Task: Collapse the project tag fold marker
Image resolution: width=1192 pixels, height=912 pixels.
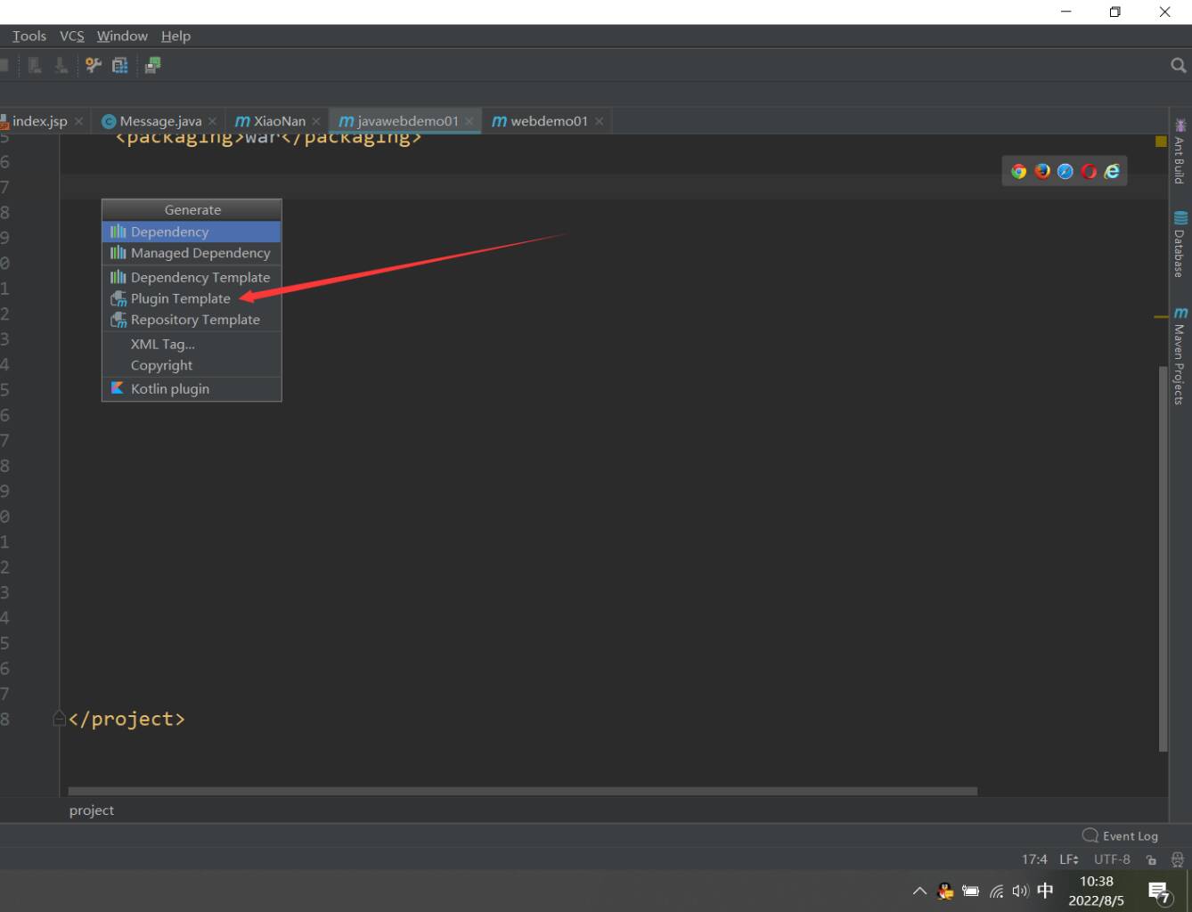Action: coord(59,718)
